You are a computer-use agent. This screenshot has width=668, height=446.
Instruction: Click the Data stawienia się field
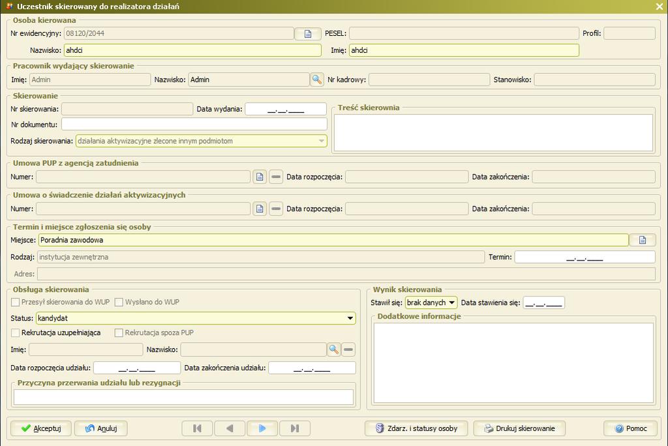543,303
